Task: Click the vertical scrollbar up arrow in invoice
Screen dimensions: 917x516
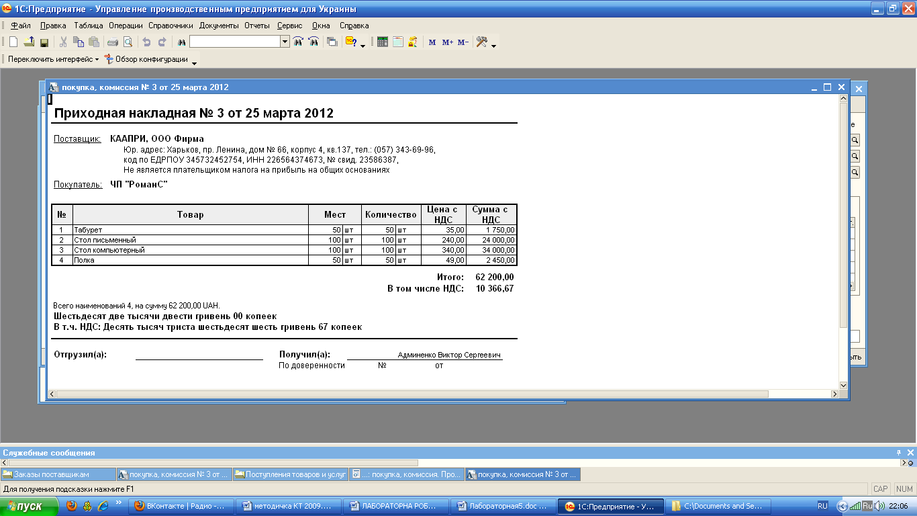Action: [844, 99]
